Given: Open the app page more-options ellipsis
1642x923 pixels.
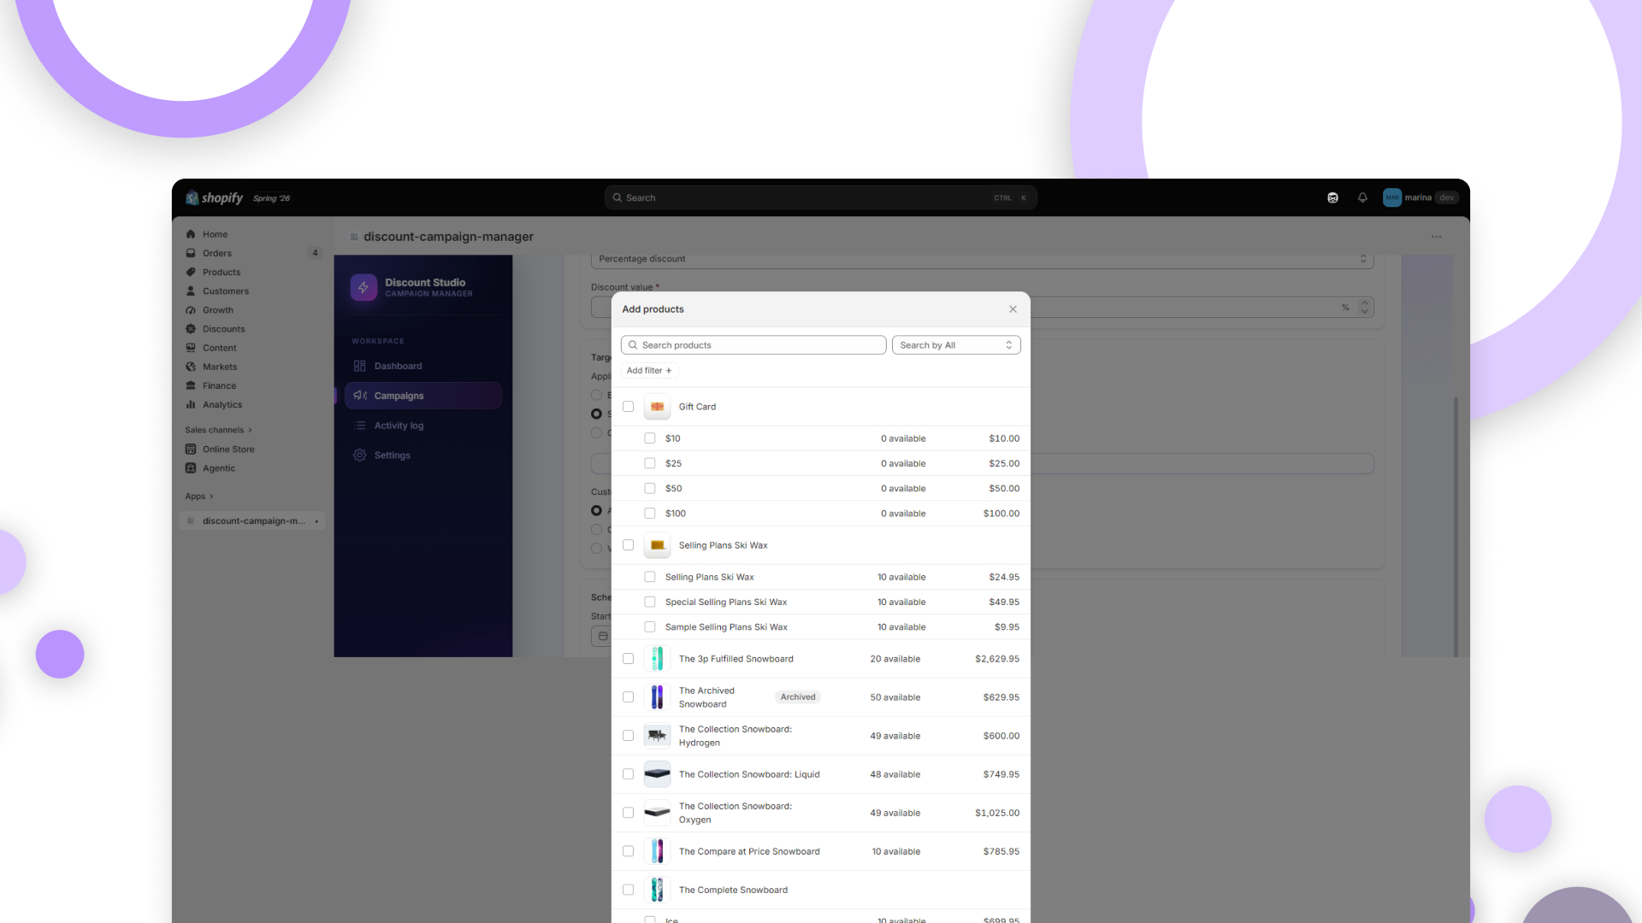Looking at the screenshot, I should [1437, 237].
